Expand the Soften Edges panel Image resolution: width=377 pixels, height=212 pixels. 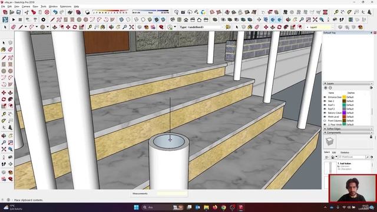(325, 129)
